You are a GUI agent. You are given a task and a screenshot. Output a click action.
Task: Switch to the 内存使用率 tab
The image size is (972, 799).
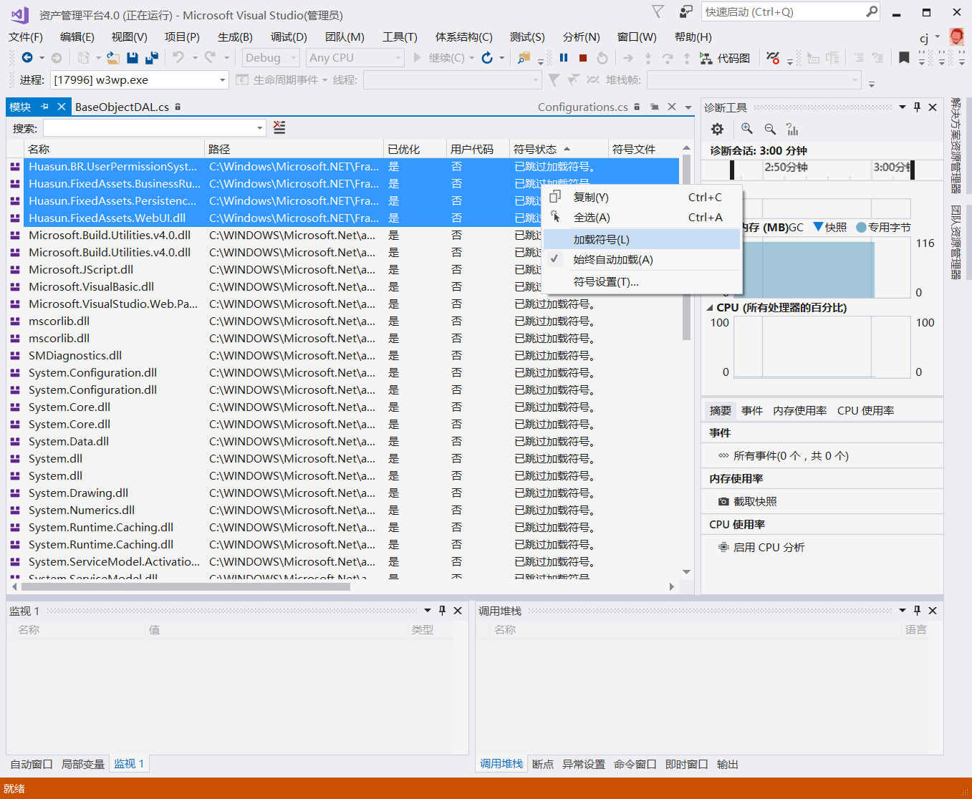click(x=799, y=410)
